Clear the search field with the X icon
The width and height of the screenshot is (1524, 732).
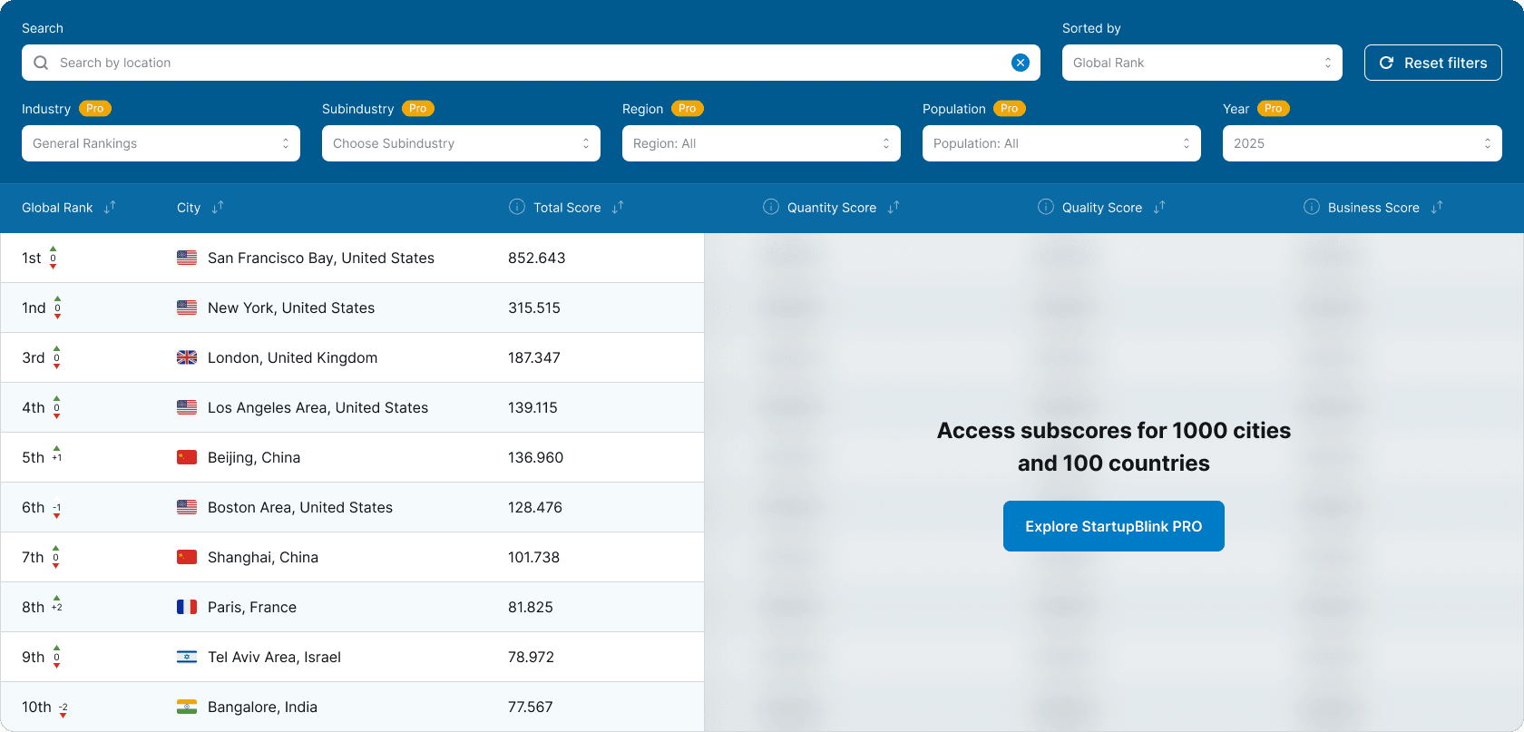click(1021, 63)
